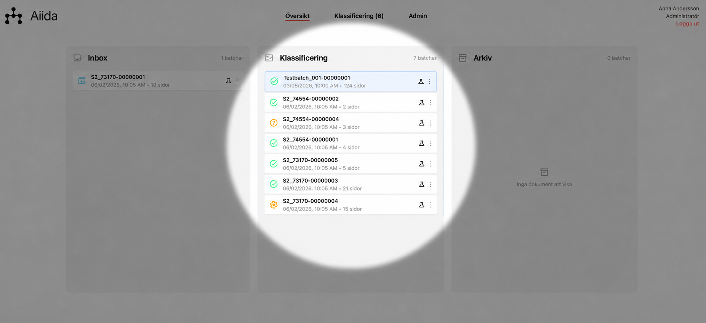Select inbox batch S2_73170-00000001
The width and height of the screenshot is (706, 323).
coord(158,81)
